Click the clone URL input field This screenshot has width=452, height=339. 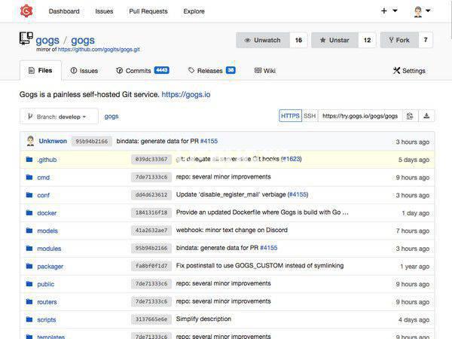click(360, 116)
